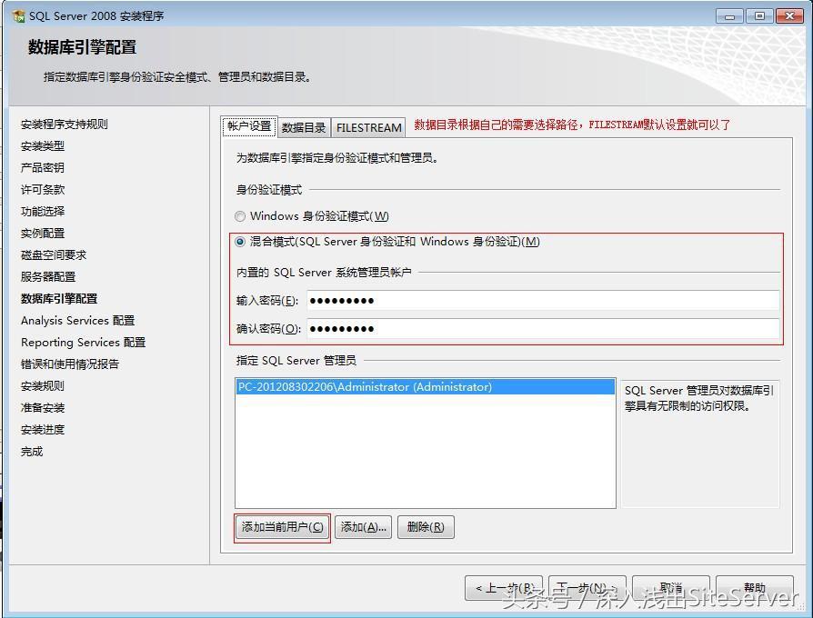The image size is (813, 618).
Task: Click 实例配置 in step list
Action: click(43, 233)
